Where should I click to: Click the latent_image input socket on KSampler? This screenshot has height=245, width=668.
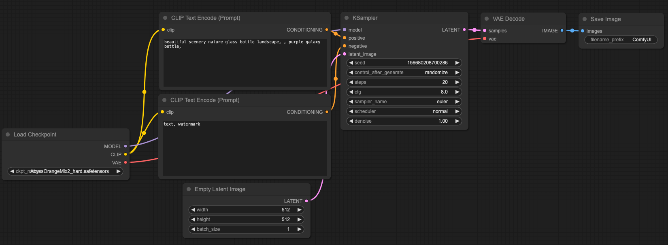(345, 54)
